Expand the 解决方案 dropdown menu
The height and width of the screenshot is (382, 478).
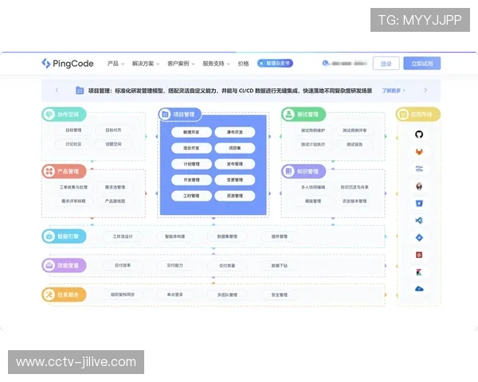point(146,64)
